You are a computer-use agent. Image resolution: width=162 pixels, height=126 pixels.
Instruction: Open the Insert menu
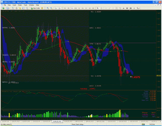coord(14,5)
